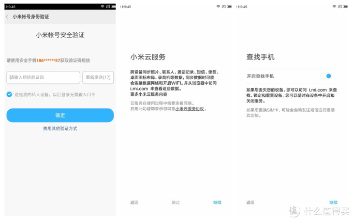Select the masked phone number 186******57
Screen dimensions: 352x220
[x=48, y=61]
